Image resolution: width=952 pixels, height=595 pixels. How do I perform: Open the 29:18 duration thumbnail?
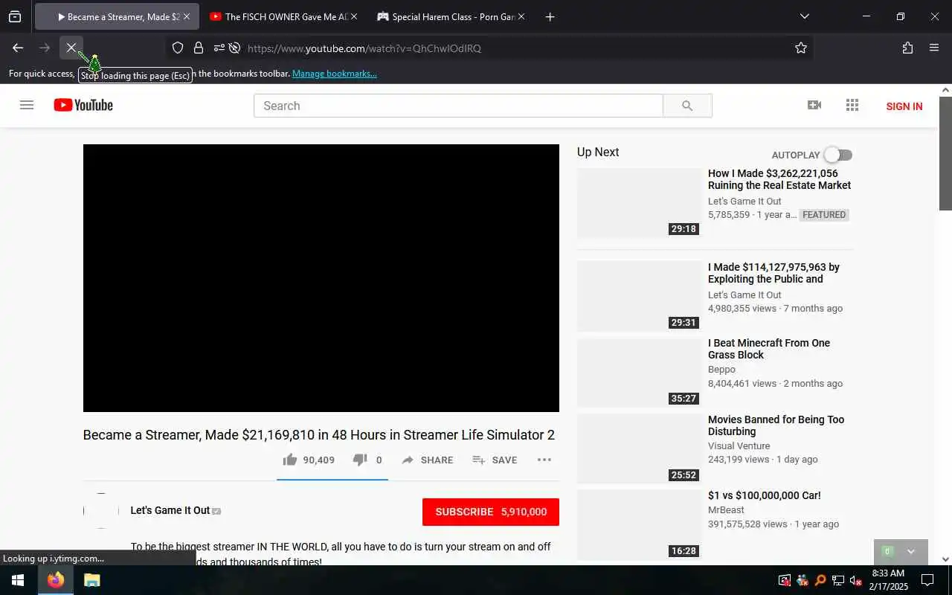point(639,203)
